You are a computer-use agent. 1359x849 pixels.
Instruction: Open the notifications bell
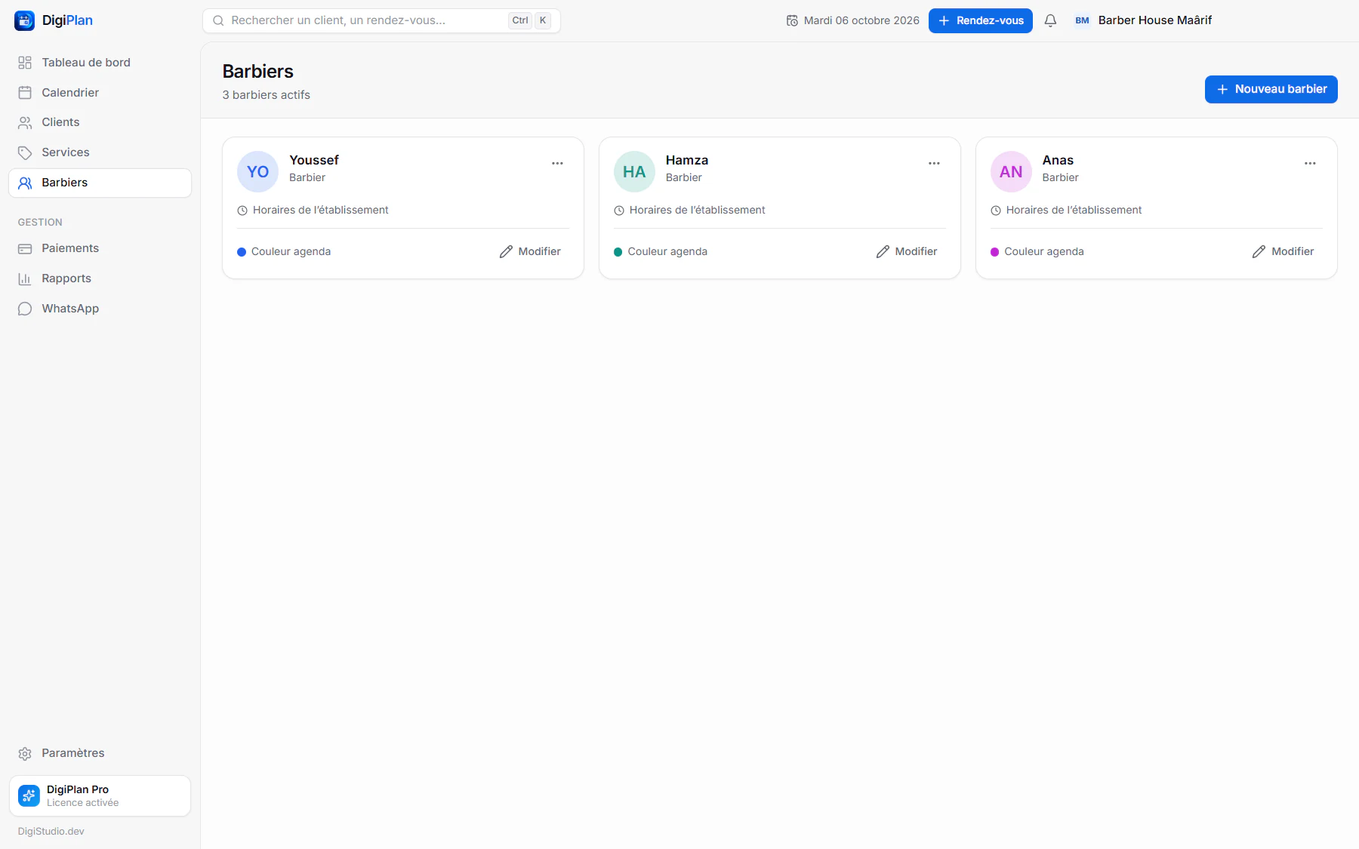1050,20
